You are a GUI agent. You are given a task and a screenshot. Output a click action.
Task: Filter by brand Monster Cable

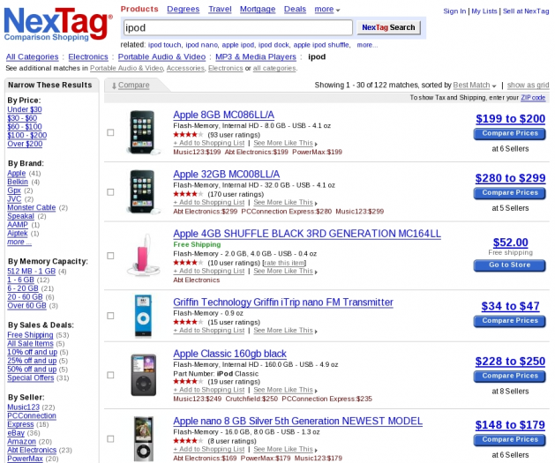(32, 207)
